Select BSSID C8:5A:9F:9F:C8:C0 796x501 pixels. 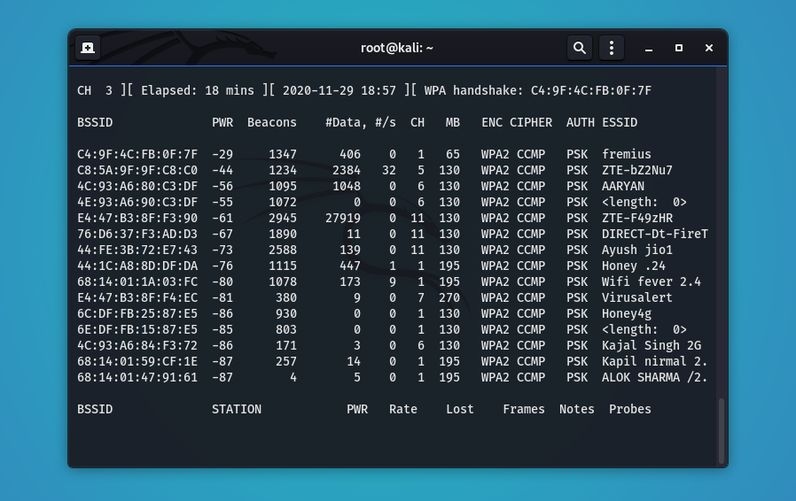[137, 170]
